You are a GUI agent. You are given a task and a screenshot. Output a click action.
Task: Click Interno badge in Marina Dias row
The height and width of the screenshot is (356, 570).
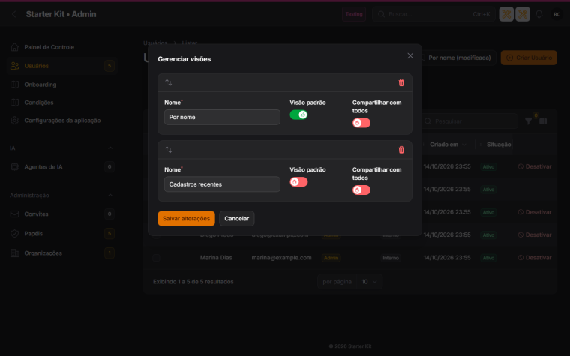(x=391, y=258)
